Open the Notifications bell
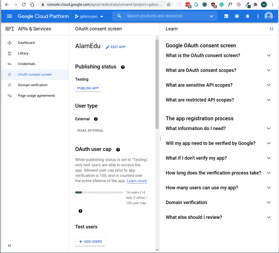The height and width of the screenshot is (253, 279). (x=247, y=16)
